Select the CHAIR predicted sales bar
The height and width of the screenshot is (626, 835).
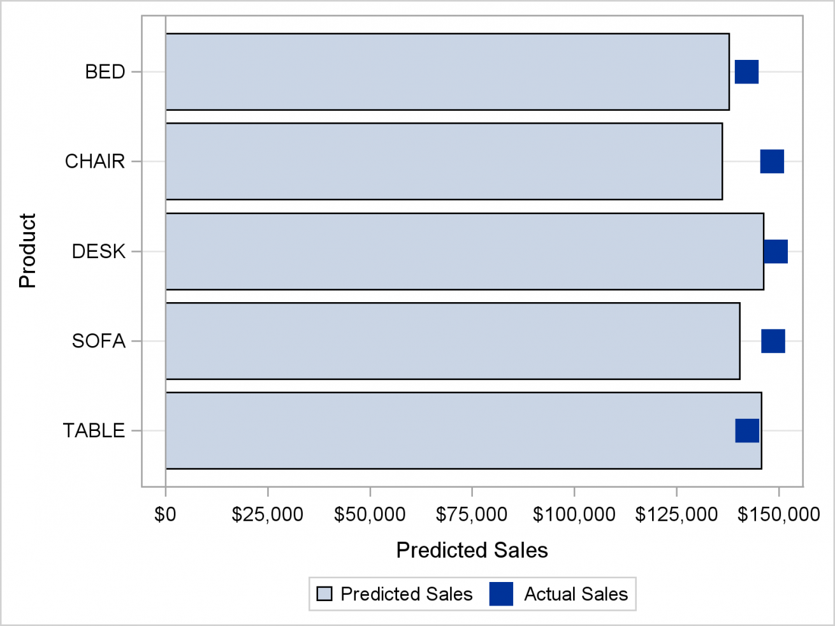click(444, 161)
